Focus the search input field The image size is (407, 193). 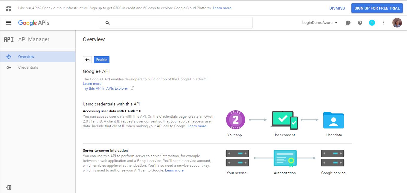176,23
